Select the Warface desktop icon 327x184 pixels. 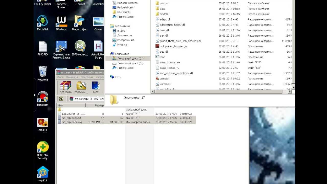click(61, 23)
